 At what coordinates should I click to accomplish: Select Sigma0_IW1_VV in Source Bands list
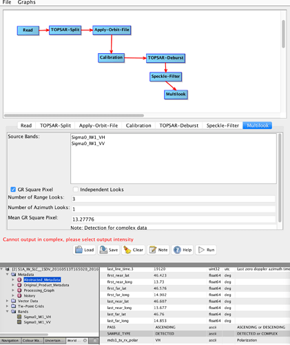88,144
